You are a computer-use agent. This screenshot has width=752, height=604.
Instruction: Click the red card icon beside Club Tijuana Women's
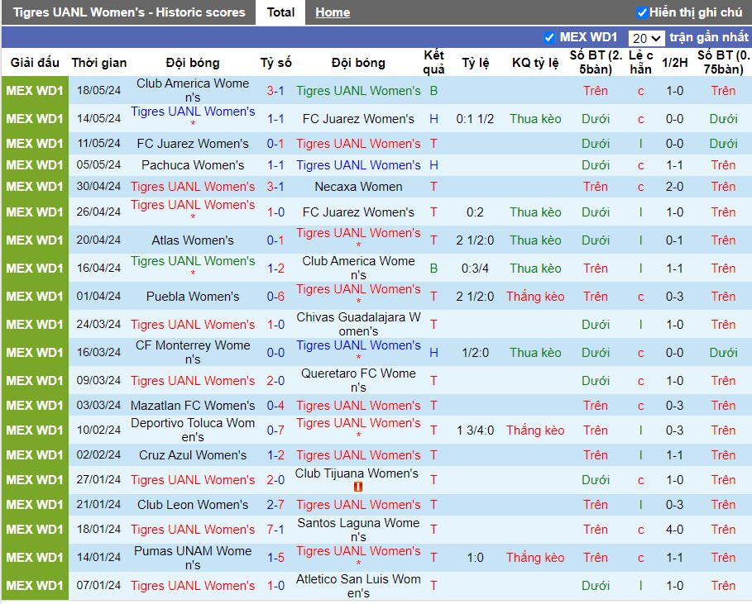(x=357, y=487)
